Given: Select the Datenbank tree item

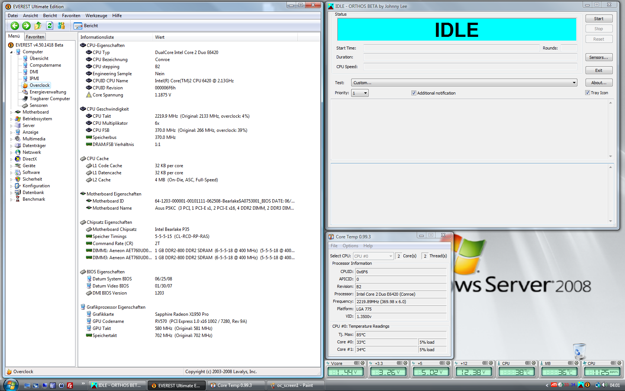Looking at the screenshot, I should 33,193.
